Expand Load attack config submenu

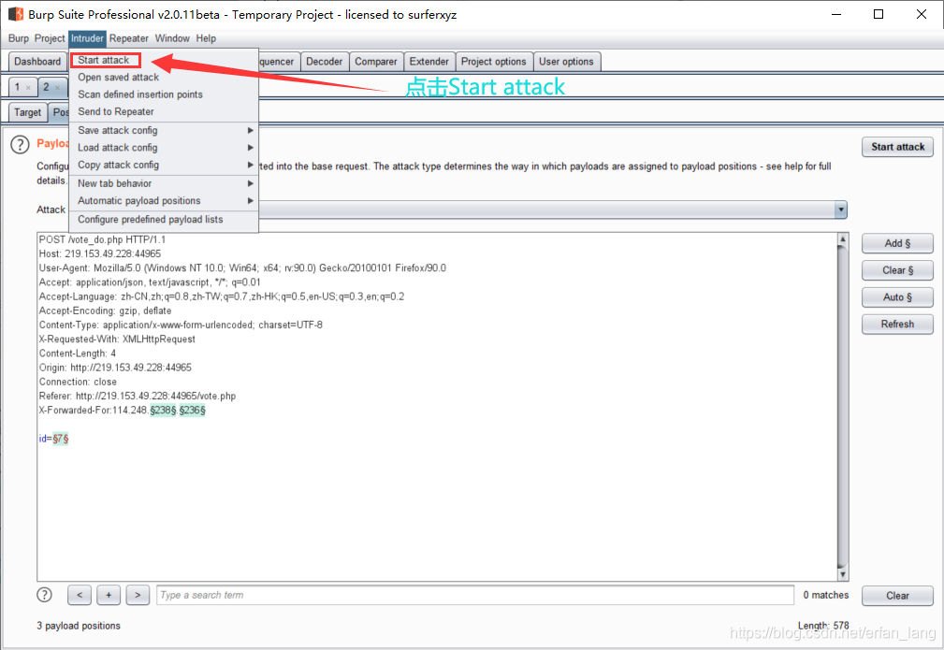[164, 148]
